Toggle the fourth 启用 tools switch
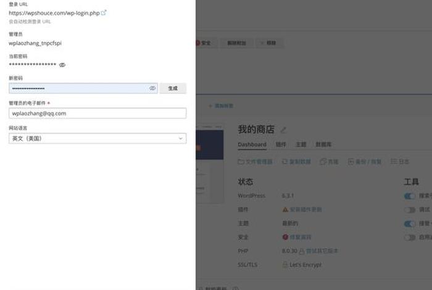The image size is (432, 290). (x=410, y=238)
